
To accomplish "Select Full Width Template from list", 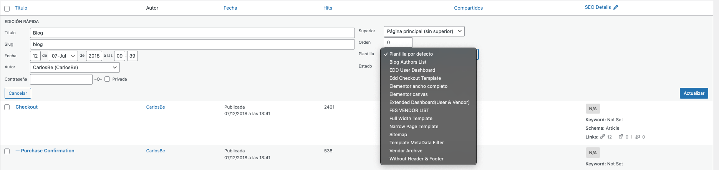I will (411, 119).
